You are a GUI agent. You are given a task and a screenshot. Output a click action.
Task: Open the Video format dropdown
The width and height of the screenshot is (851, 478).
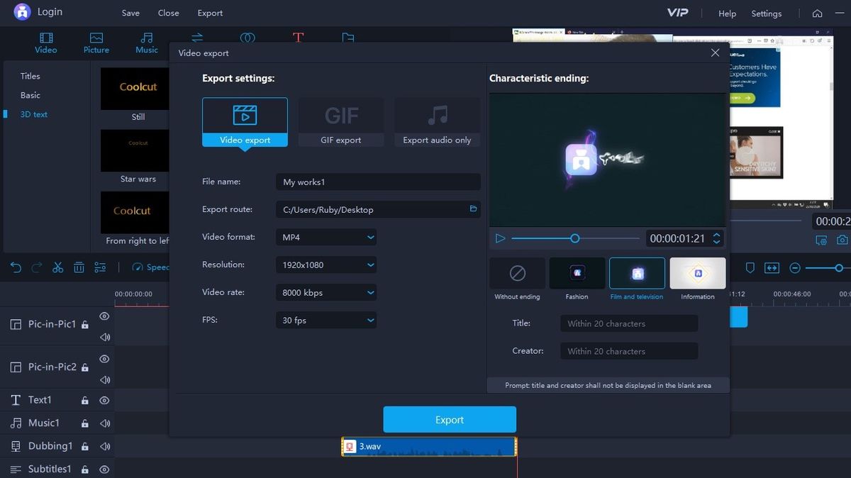326,237
